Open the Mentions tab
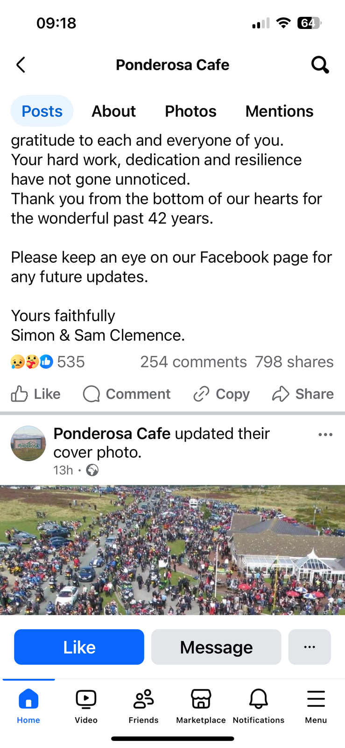This screenshot has height=748, width=345. [x=279, y=111]
